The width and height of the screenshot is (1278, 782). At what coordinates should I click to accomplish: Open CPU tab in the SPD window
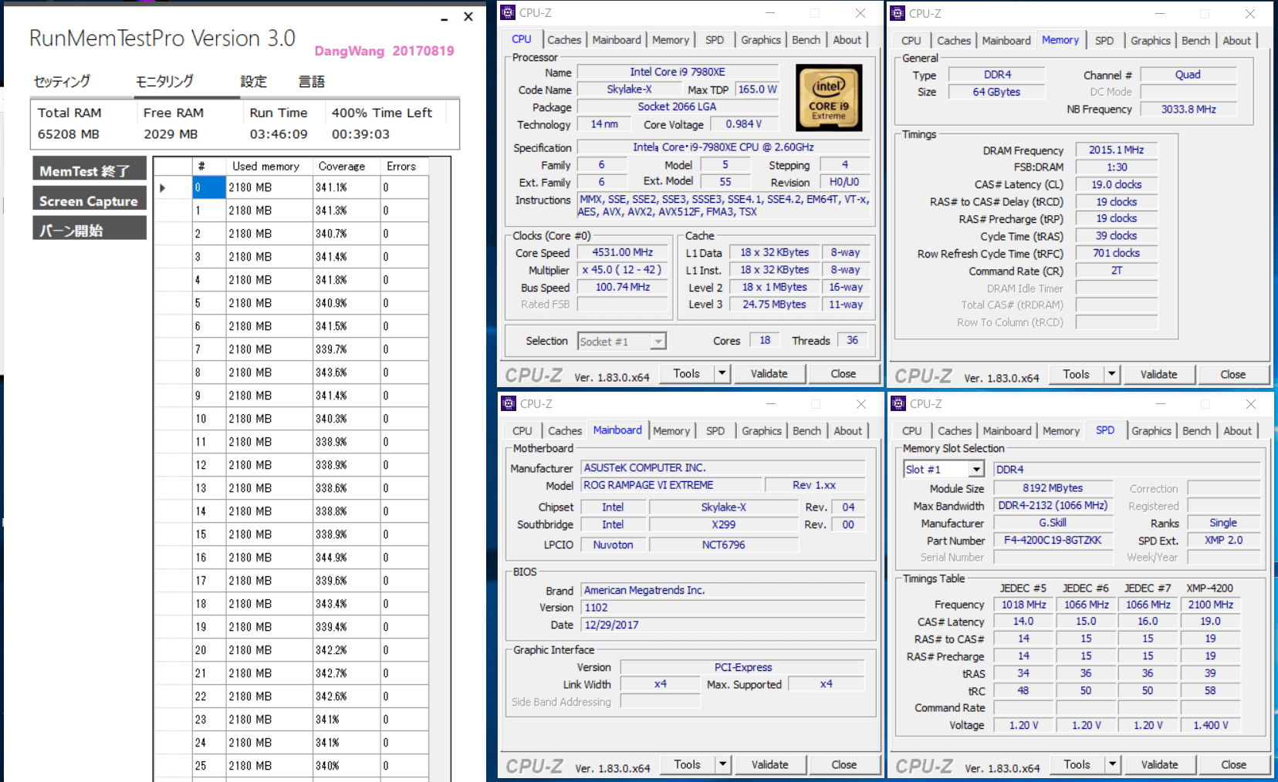point(912,430)
